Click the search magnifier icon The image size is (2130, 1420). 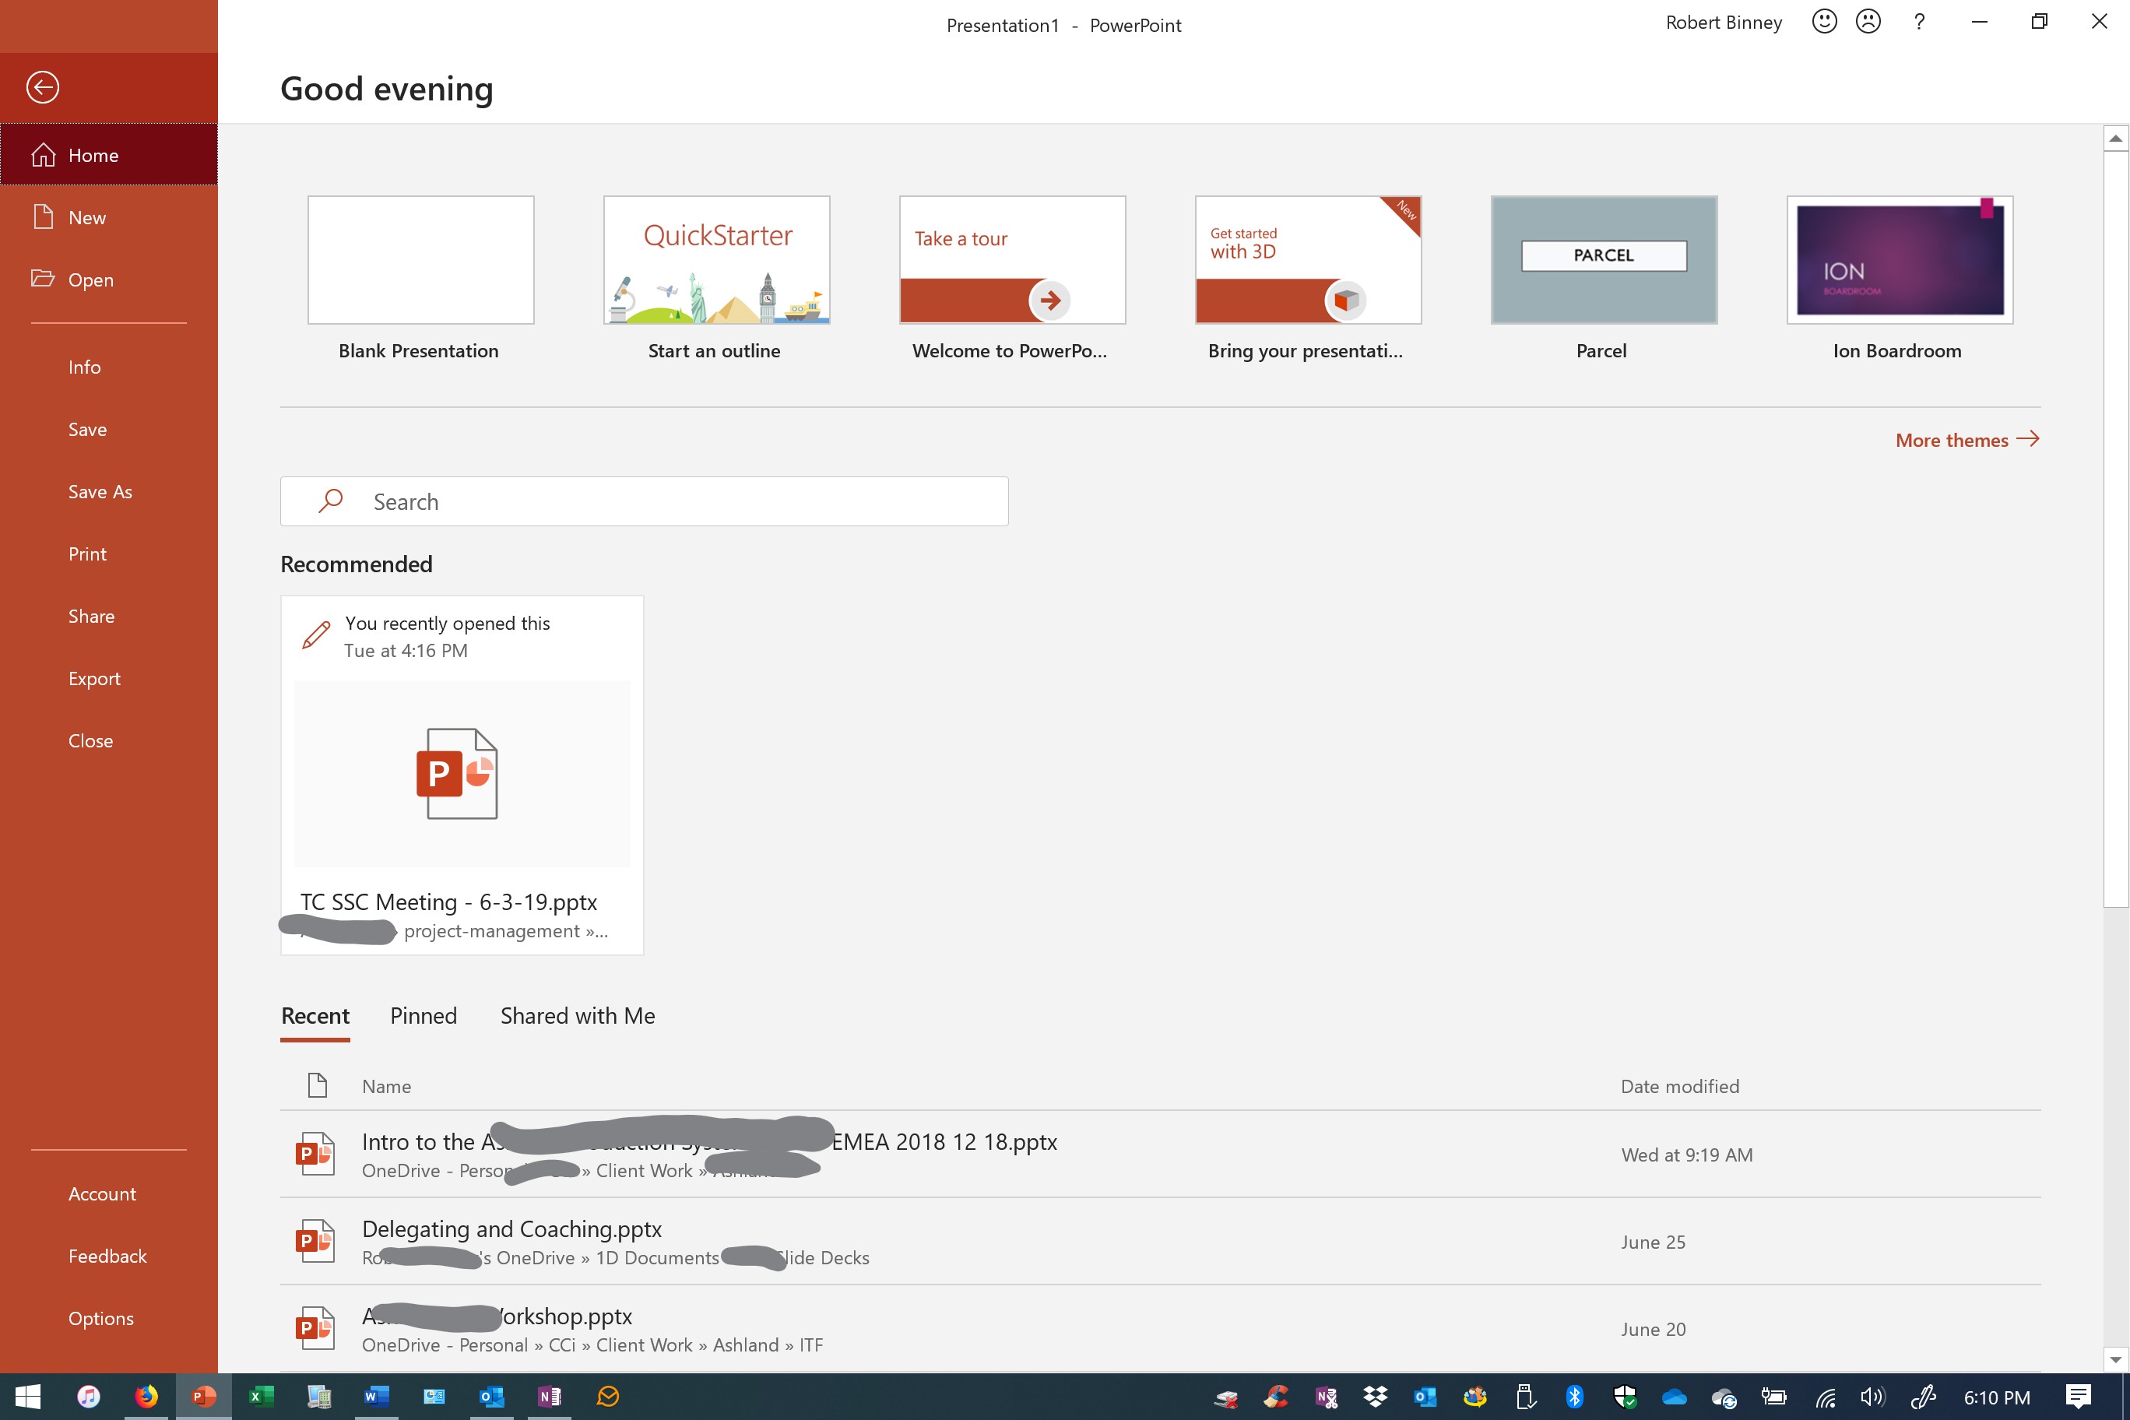click(x=331, y=501)
